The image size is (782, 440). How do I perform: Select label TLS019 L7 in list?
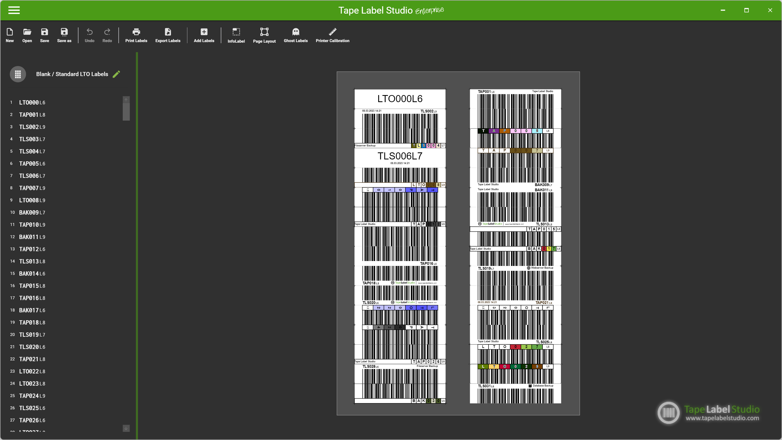click(x=32, y=335)
